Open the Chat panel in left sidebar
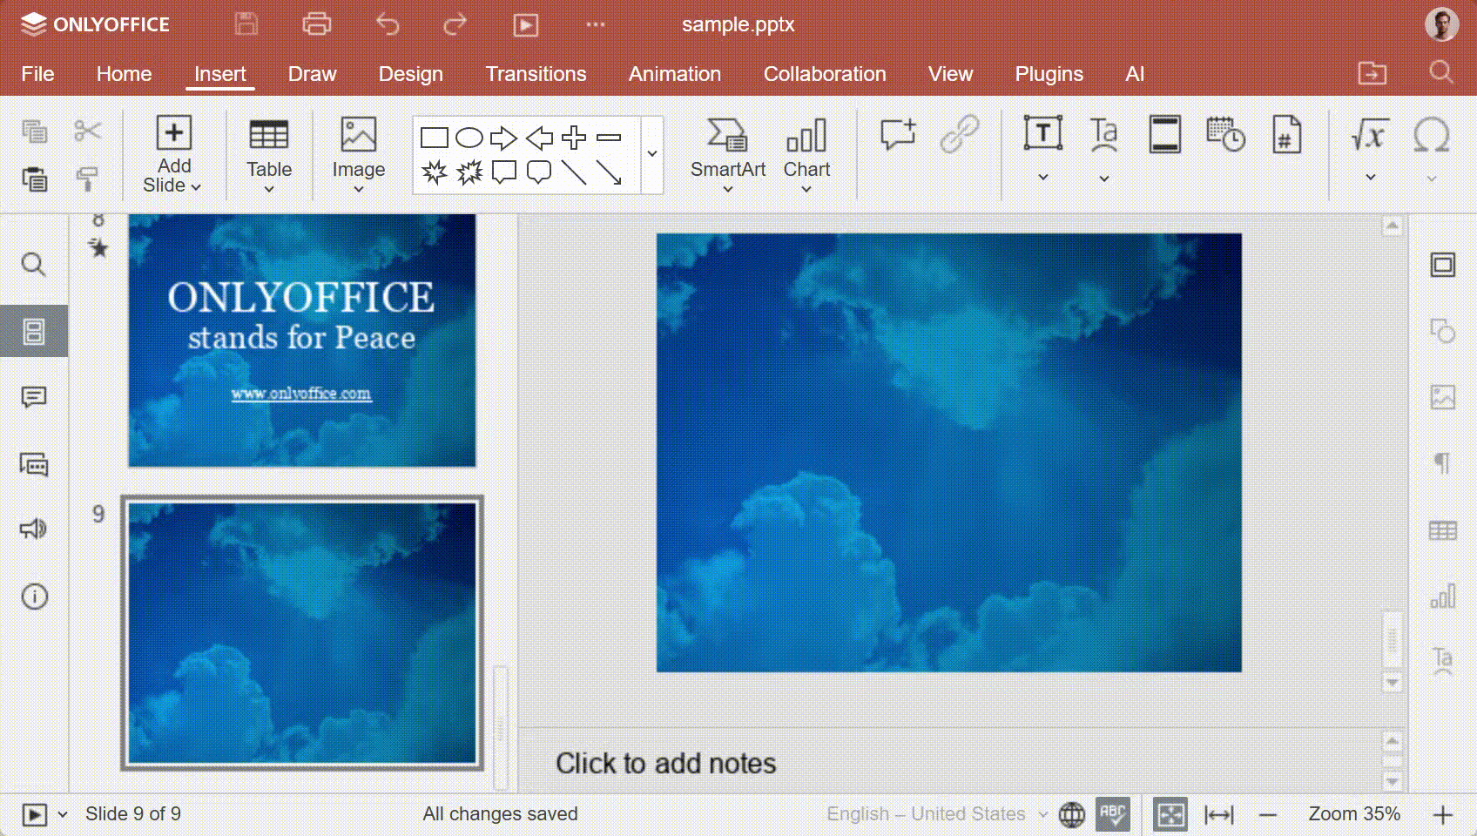 click(x=33, y=464)
